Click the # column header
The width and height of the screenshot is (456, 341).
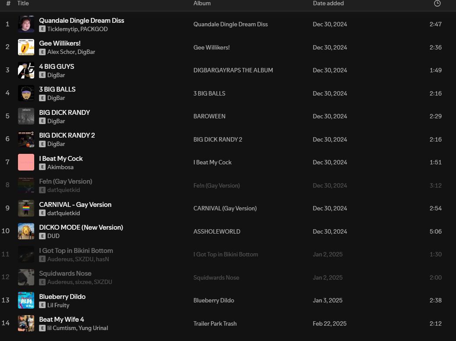8,4
